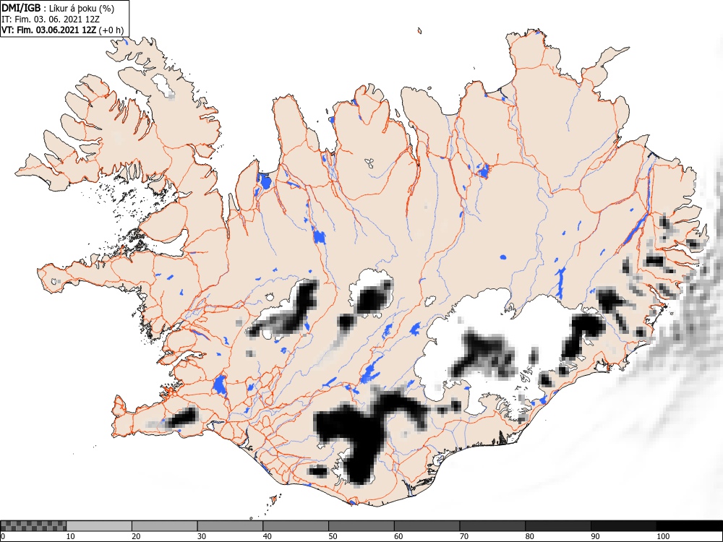Pick the 30–40% legend swatch
This screenshot has height=542, width=723.
(230, 526)
